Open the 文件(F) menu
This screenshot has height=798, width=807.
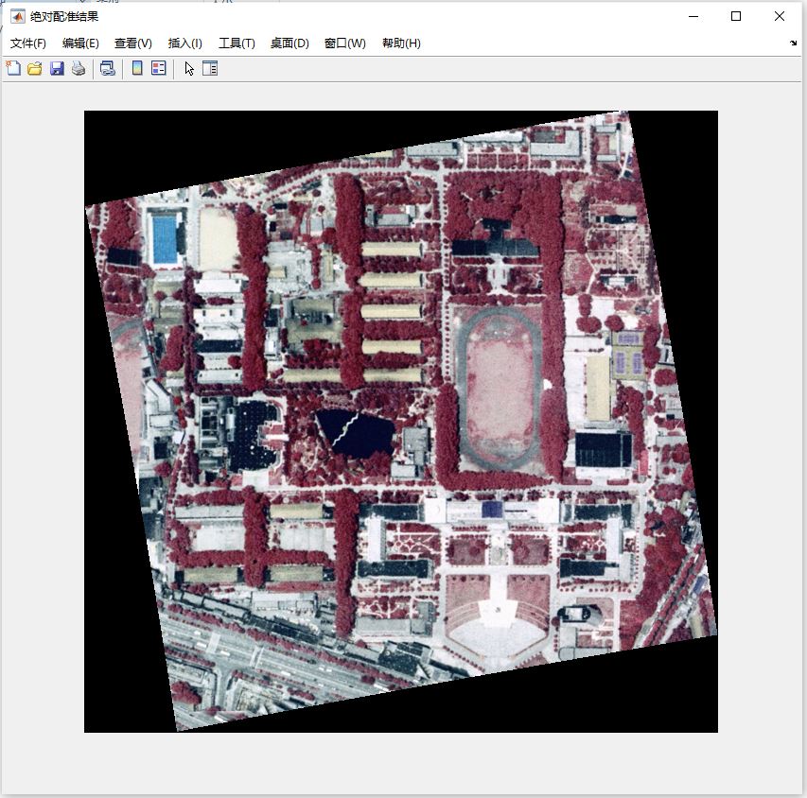[28, 43]
